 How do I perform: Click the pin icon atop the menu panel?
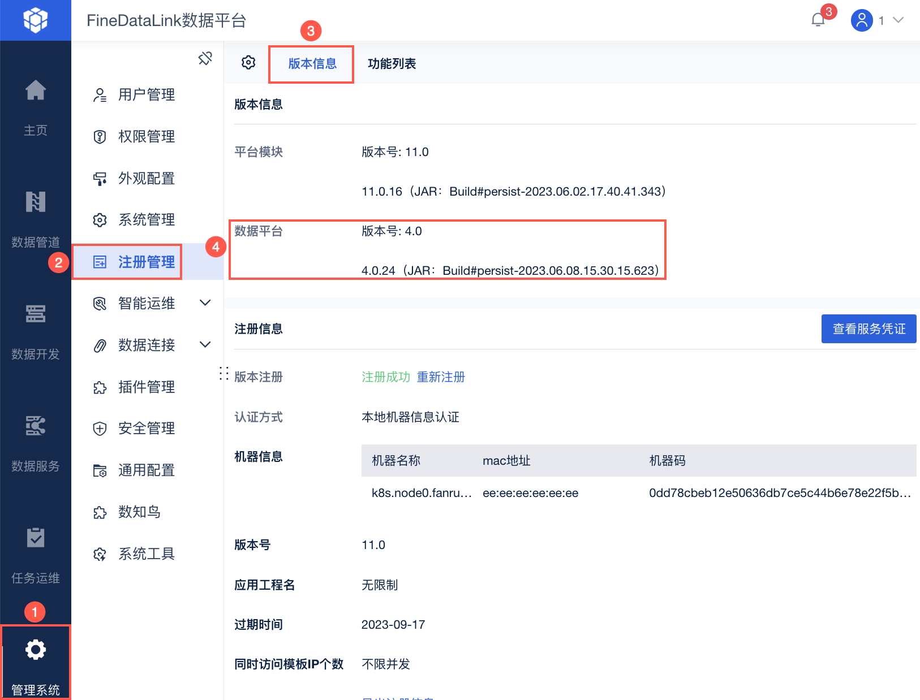205,58
